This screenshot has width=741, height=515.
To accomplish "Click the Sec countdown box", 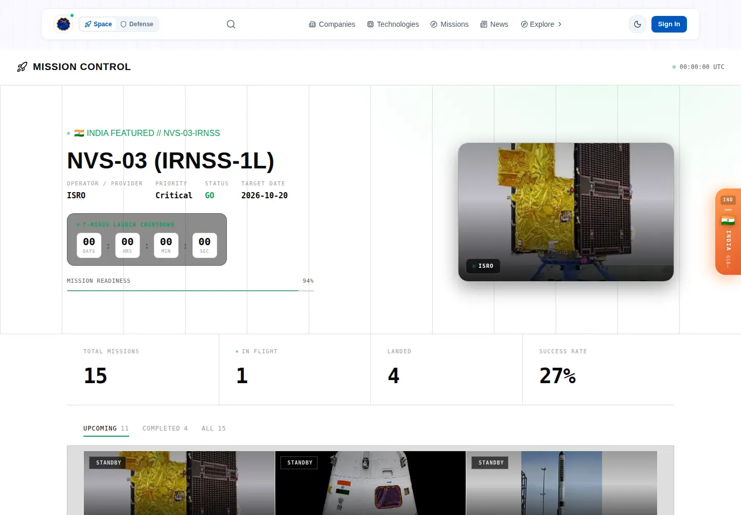I will [204, 245].
